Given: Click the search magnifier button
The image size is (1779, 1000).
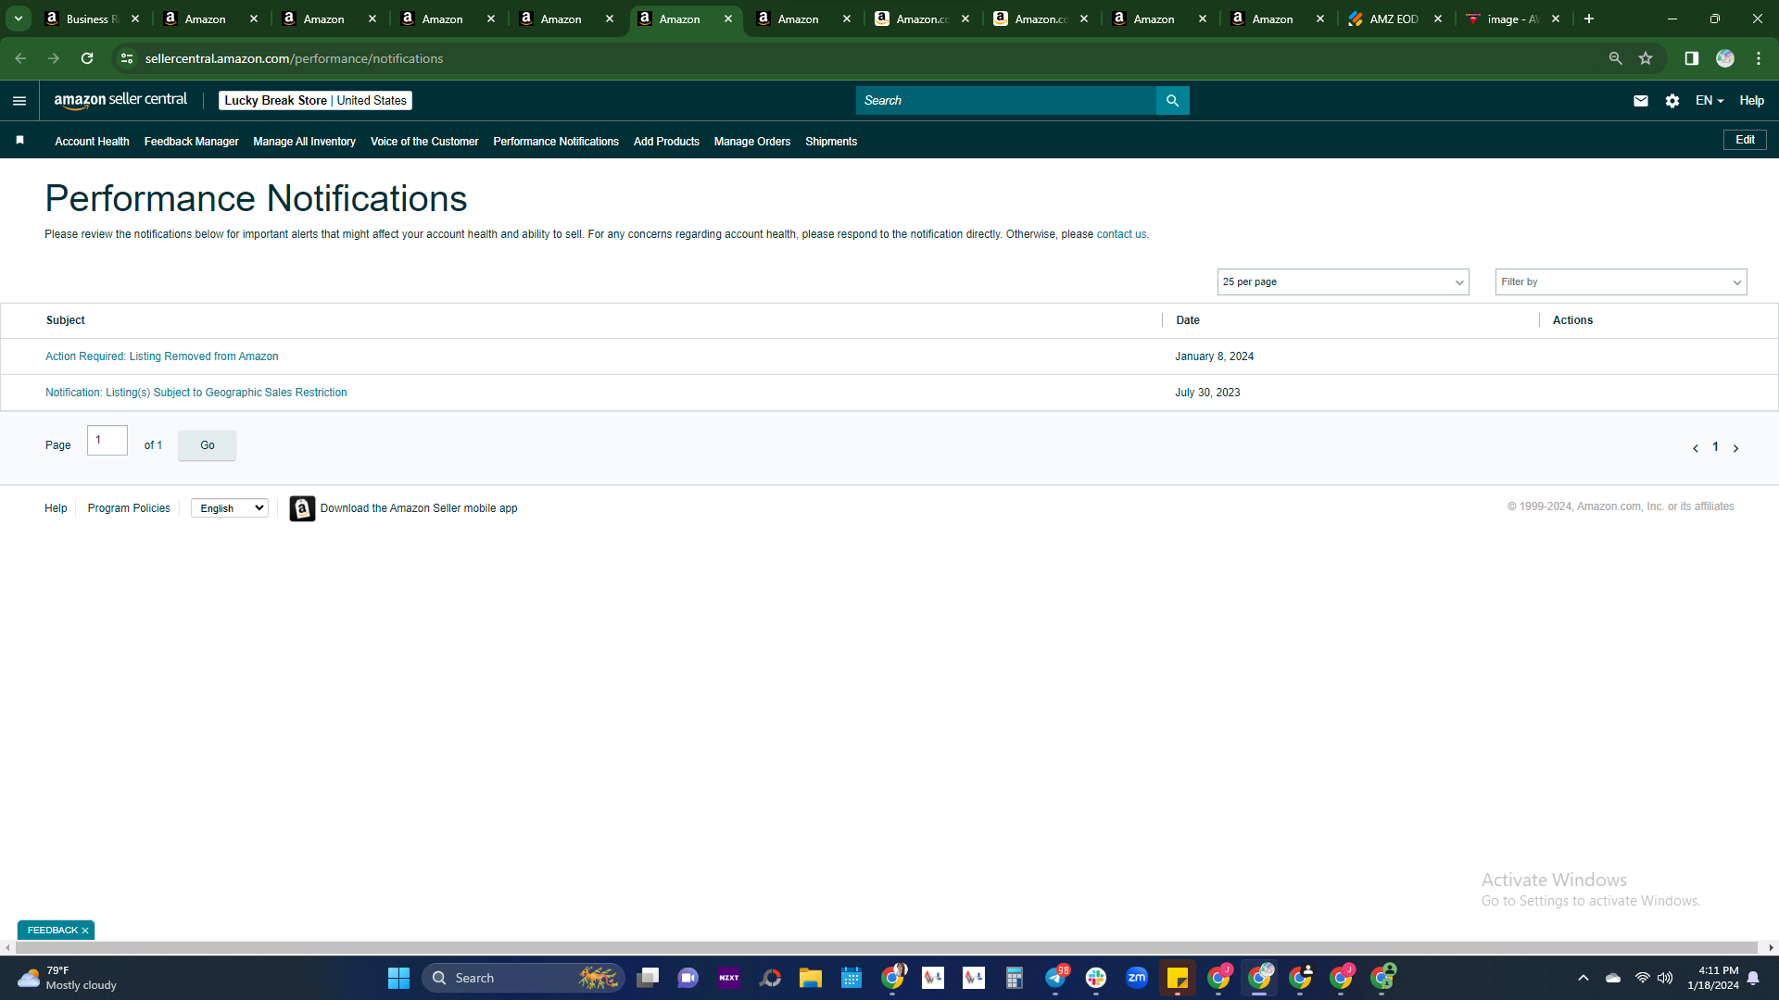Looking at the screenshot, I should 1172,101.
